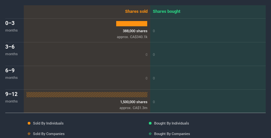271x138 pixels.
Task: Click the Sold By Individuals legend text
Action: 48,123
